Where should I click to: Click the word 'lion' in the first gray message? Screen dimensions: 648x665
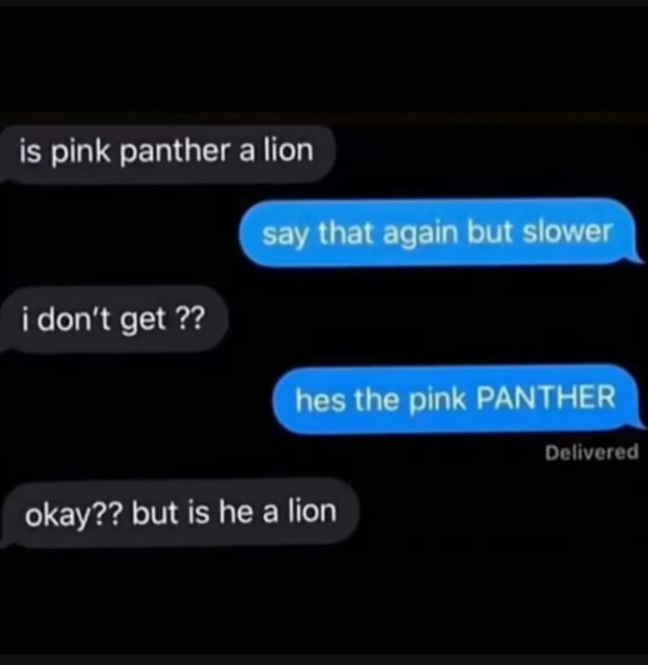[288, 150]
